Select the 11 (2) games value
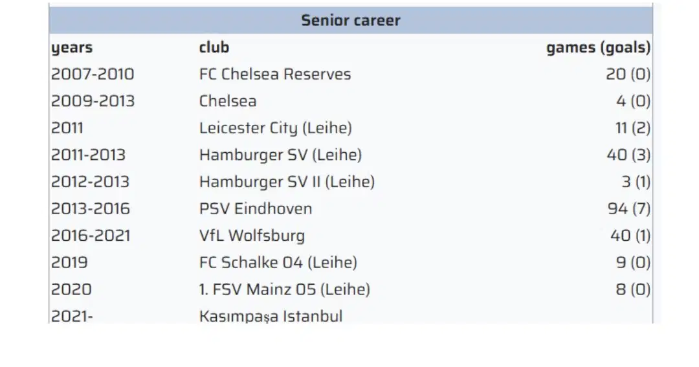 [x=633, y=128]
